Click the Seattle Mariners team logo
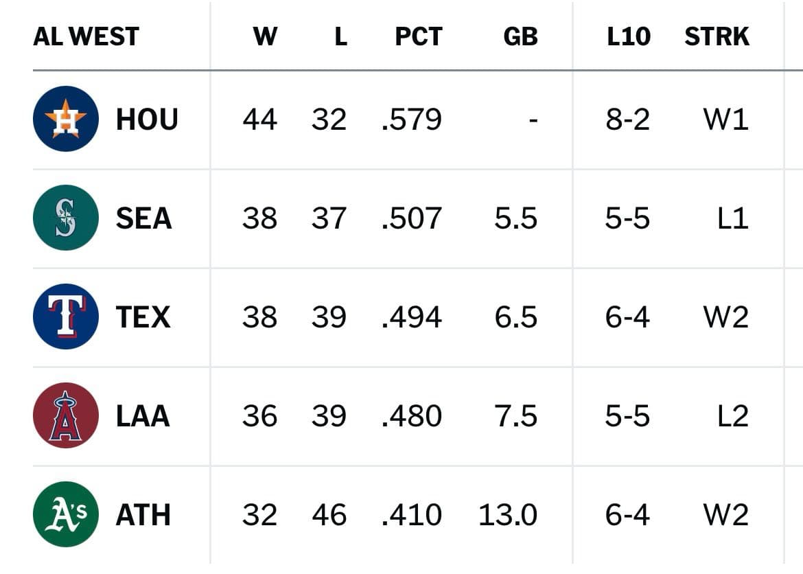The width and height of the screenshot is (803, 574). [66, 218]
